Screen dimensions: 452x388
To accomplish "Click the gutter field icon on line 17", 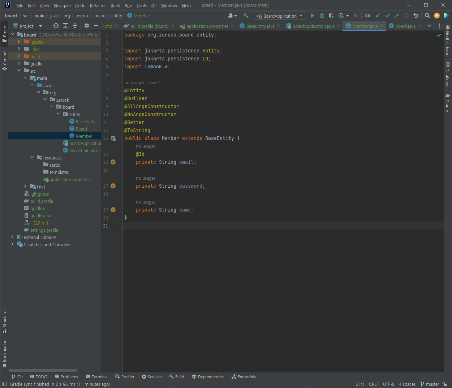I will (x=113, y=186).
